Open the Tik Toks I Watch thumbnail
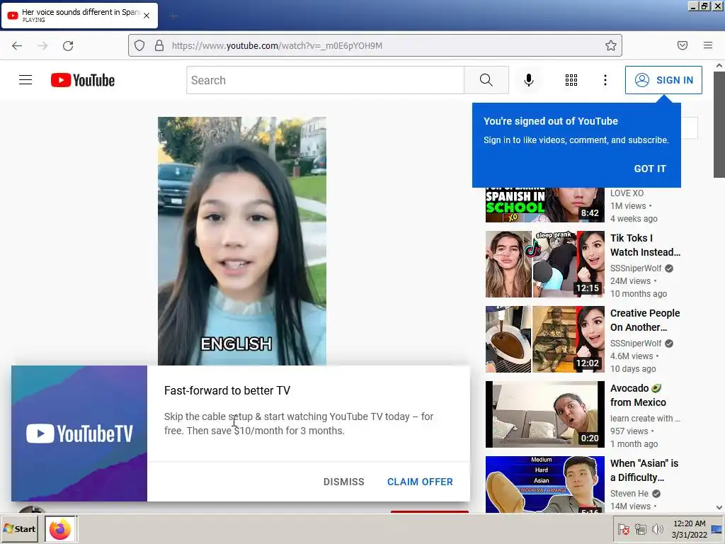 click(544, 264)
